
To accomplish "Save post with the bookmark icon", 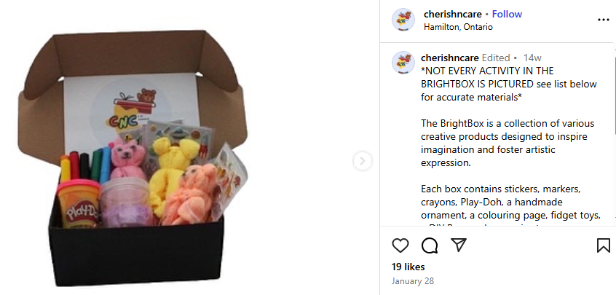I will point(603,245).
